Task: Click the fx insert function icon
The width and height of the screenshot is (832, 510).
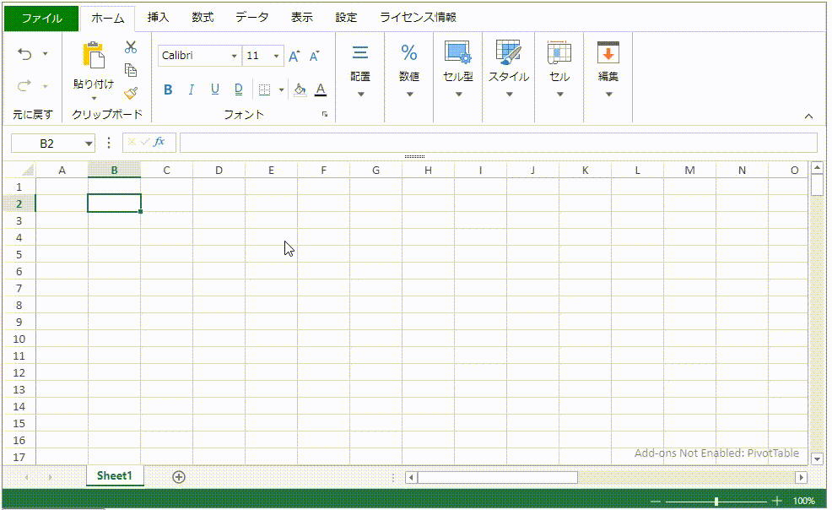Action: (159, 142)
